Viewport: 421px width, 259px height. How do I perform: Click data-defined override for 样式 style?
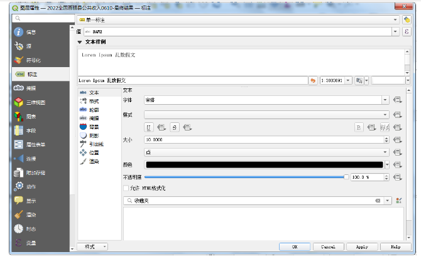(397, 115)
